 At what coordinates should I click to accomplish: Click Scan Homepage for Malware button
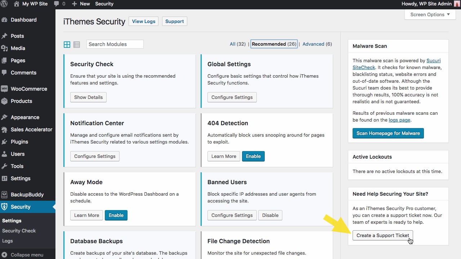388,133
